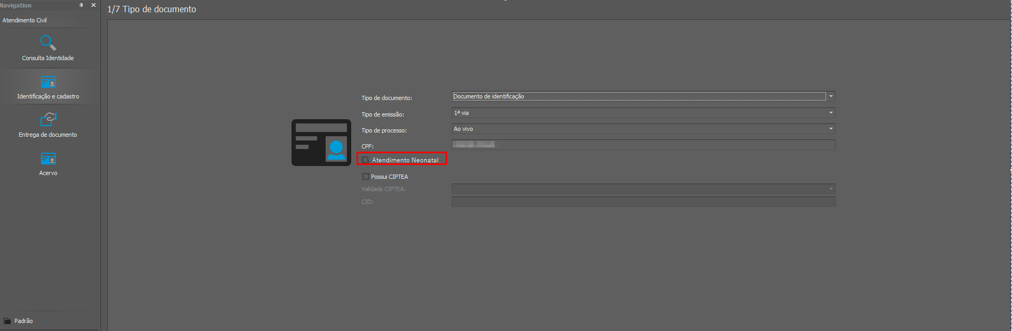
Task: Pin the Navigation panel
Action: [82, 5]
